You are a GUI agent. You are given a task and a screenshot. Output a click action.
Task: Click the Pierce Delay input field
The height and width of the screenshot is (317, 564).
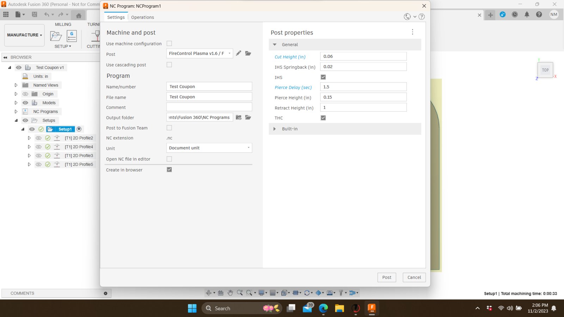click(x=363, y=87)
